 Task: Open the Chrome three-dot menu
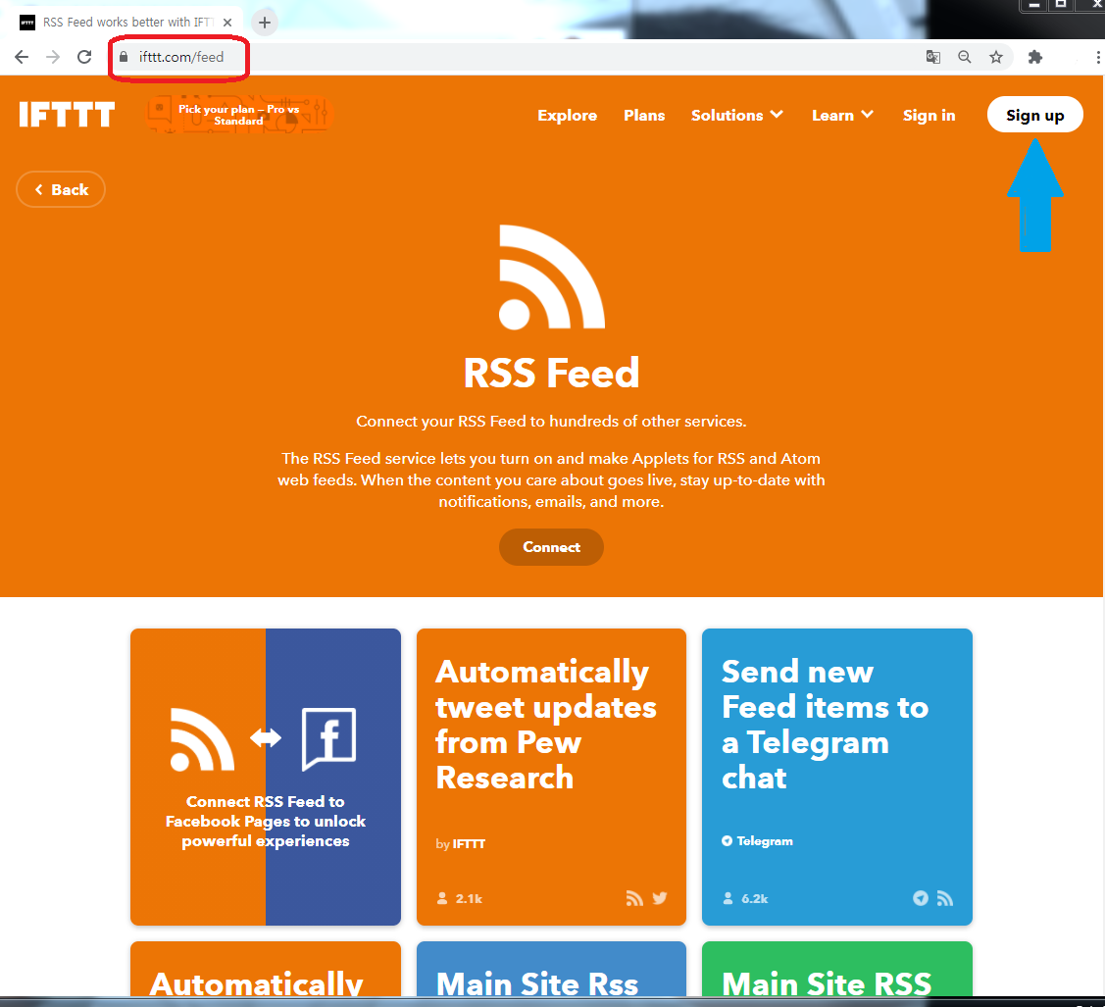click(1098, 57)
